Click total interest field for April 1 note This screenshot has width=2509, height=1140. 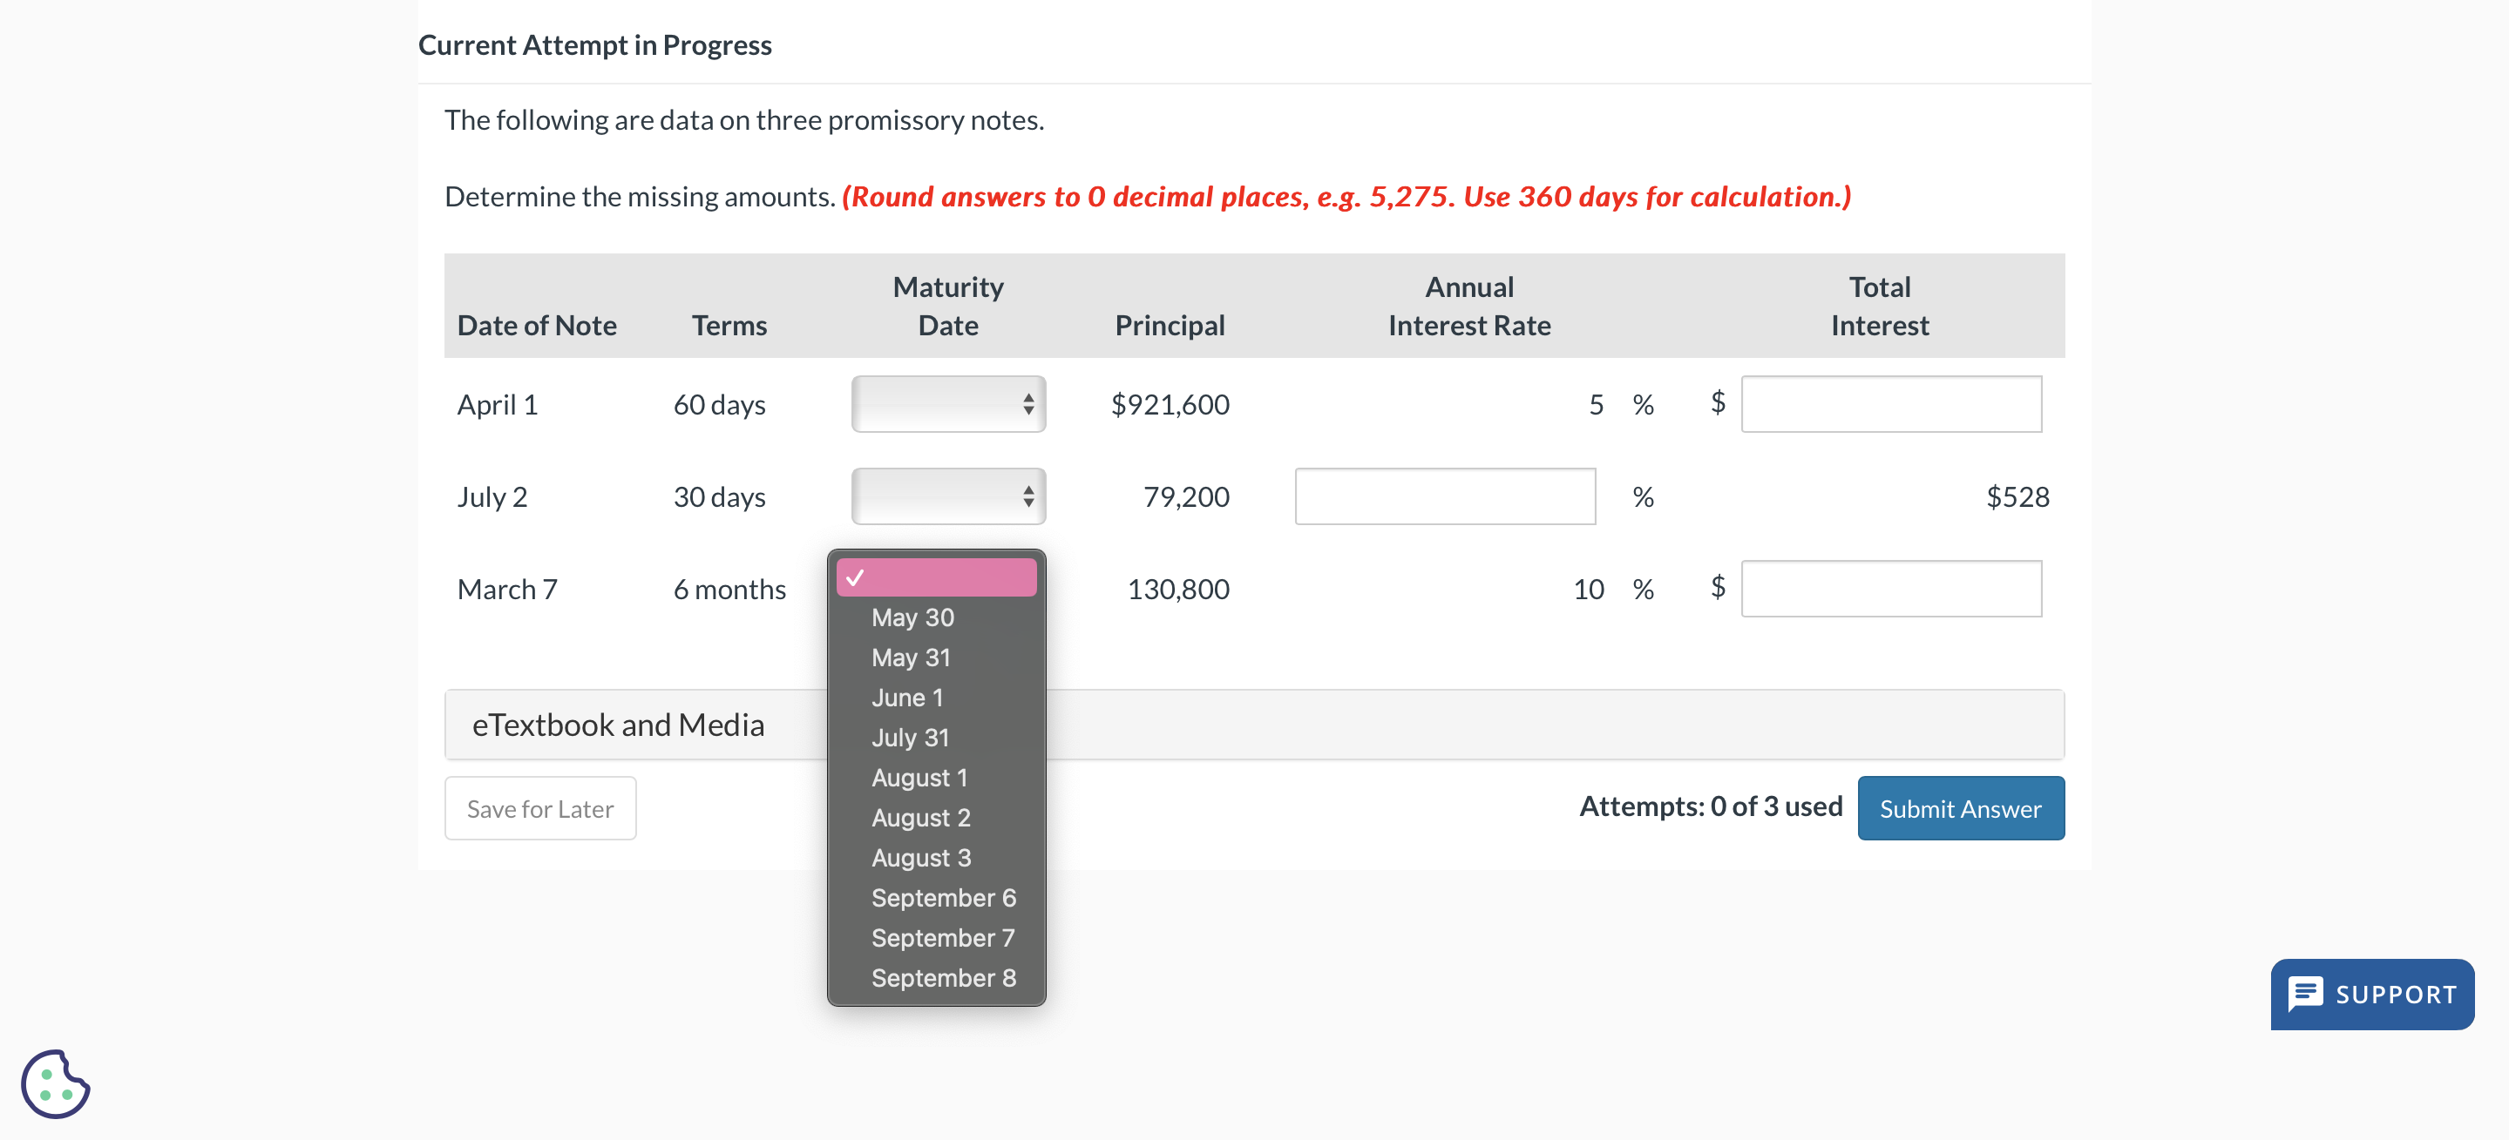tap(1890, 404)
